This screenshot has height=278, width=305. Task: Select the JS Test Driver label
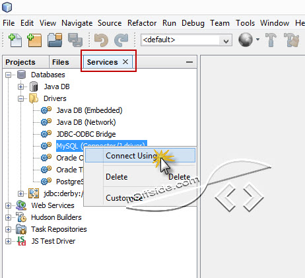tap(53, 241)
